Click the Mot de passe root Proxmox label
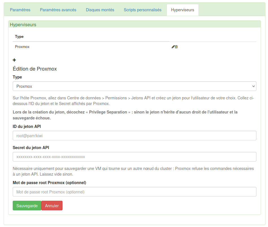Image resolution: width=268 pixels, height=227 pixels. pos(49,183)
